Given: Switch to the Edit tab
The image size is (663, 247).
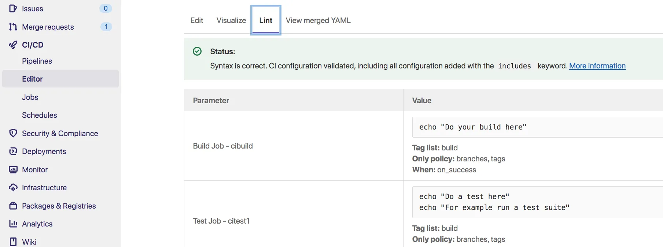Looking at the screenshot, I should [x=197, y=20].
